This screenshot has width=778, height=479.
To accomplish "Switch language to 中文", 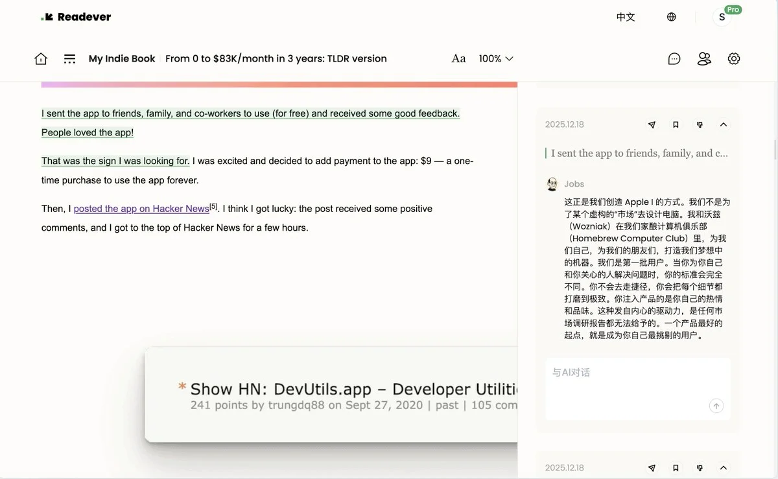I will coord(626,18).
